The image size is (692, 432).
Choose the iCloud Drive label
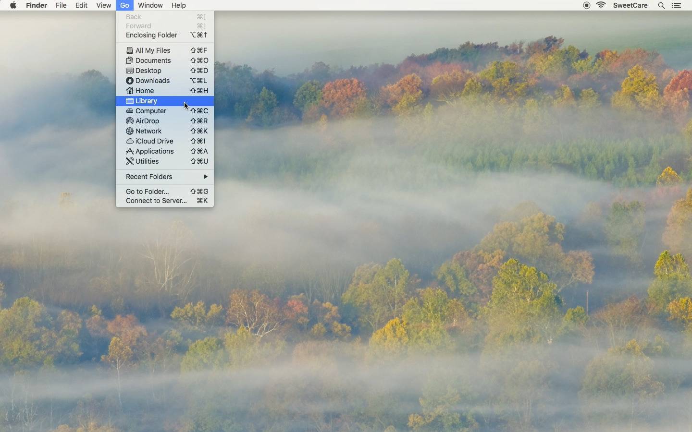[154, 141]
